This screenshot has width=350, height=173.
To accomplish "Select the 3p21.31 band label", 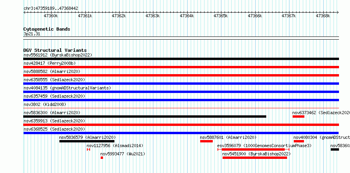I will coord(32,34).
